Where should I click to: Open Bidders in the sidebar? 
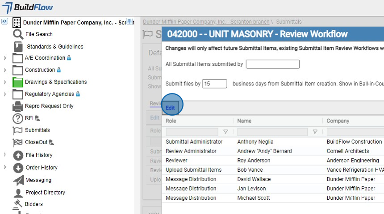tap(34, 204)
